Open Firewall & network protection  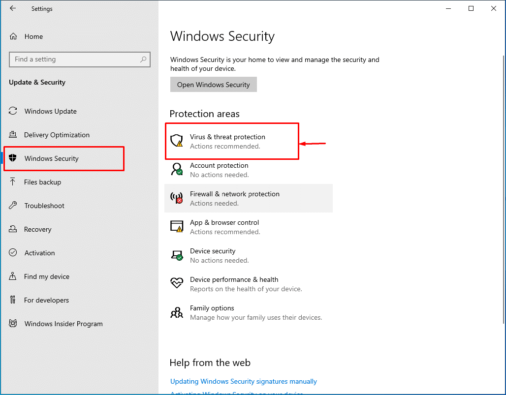249,198
